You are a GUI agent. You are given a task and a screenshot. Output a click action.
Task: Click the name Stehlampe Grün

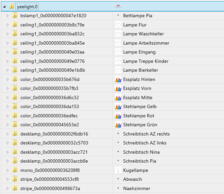[140, 125]
